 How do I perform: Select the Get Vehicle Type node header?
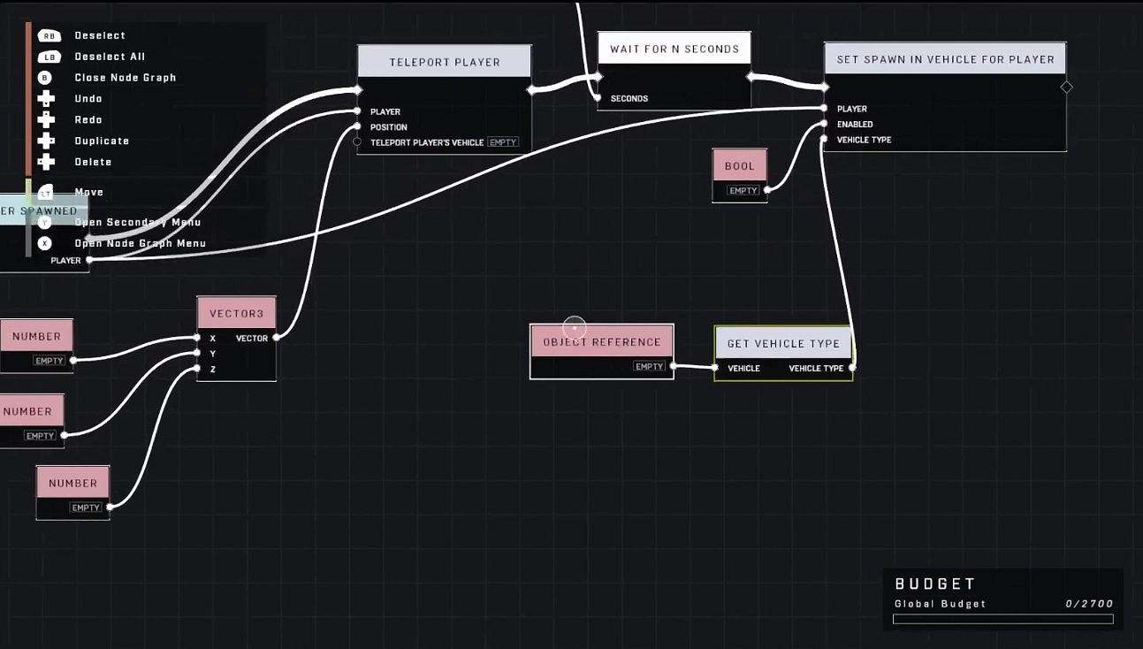click(783, 343)
